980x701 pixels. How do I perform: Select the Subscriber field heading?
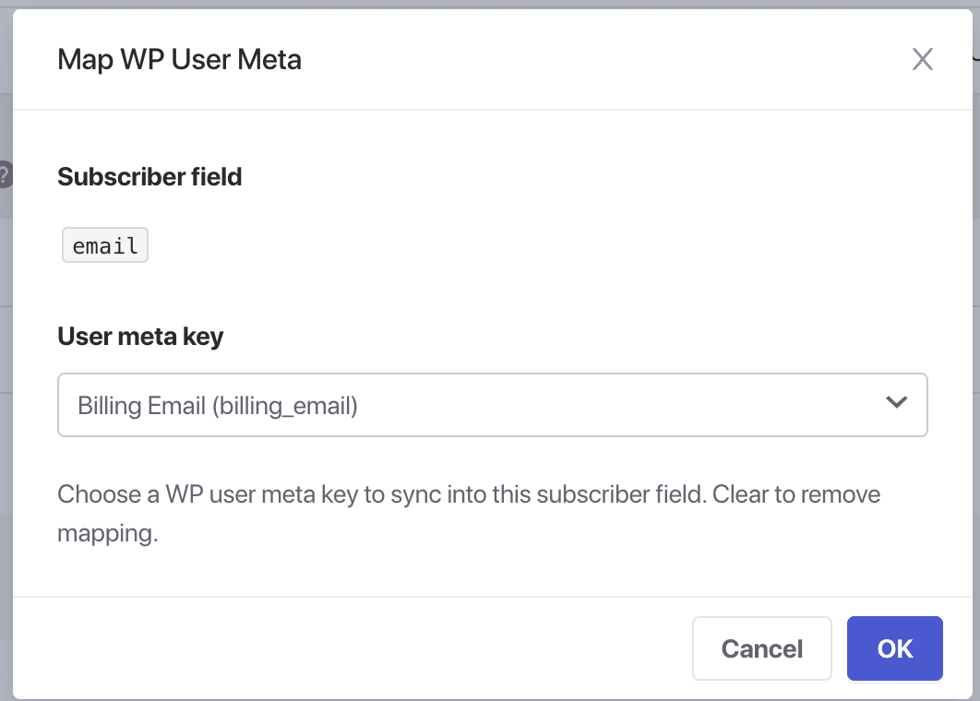pyautogui.click(x=149, y=176)
